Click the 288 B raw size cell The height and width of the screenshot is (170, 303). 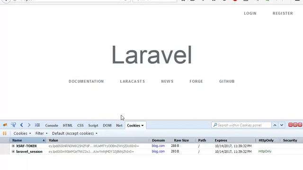tap(175, 146)
